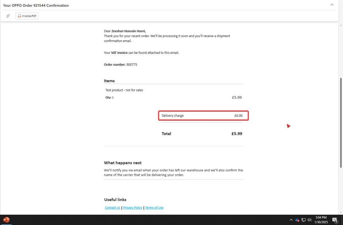The width and height of the screenshot is (343, 225).
Task: Click the email subject title
Action: 36,5
